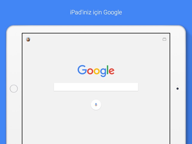This screenshot has width=192, height=144.
Task: Click the word için in heading
Action: pyautogui.click(x=97, y=13)
